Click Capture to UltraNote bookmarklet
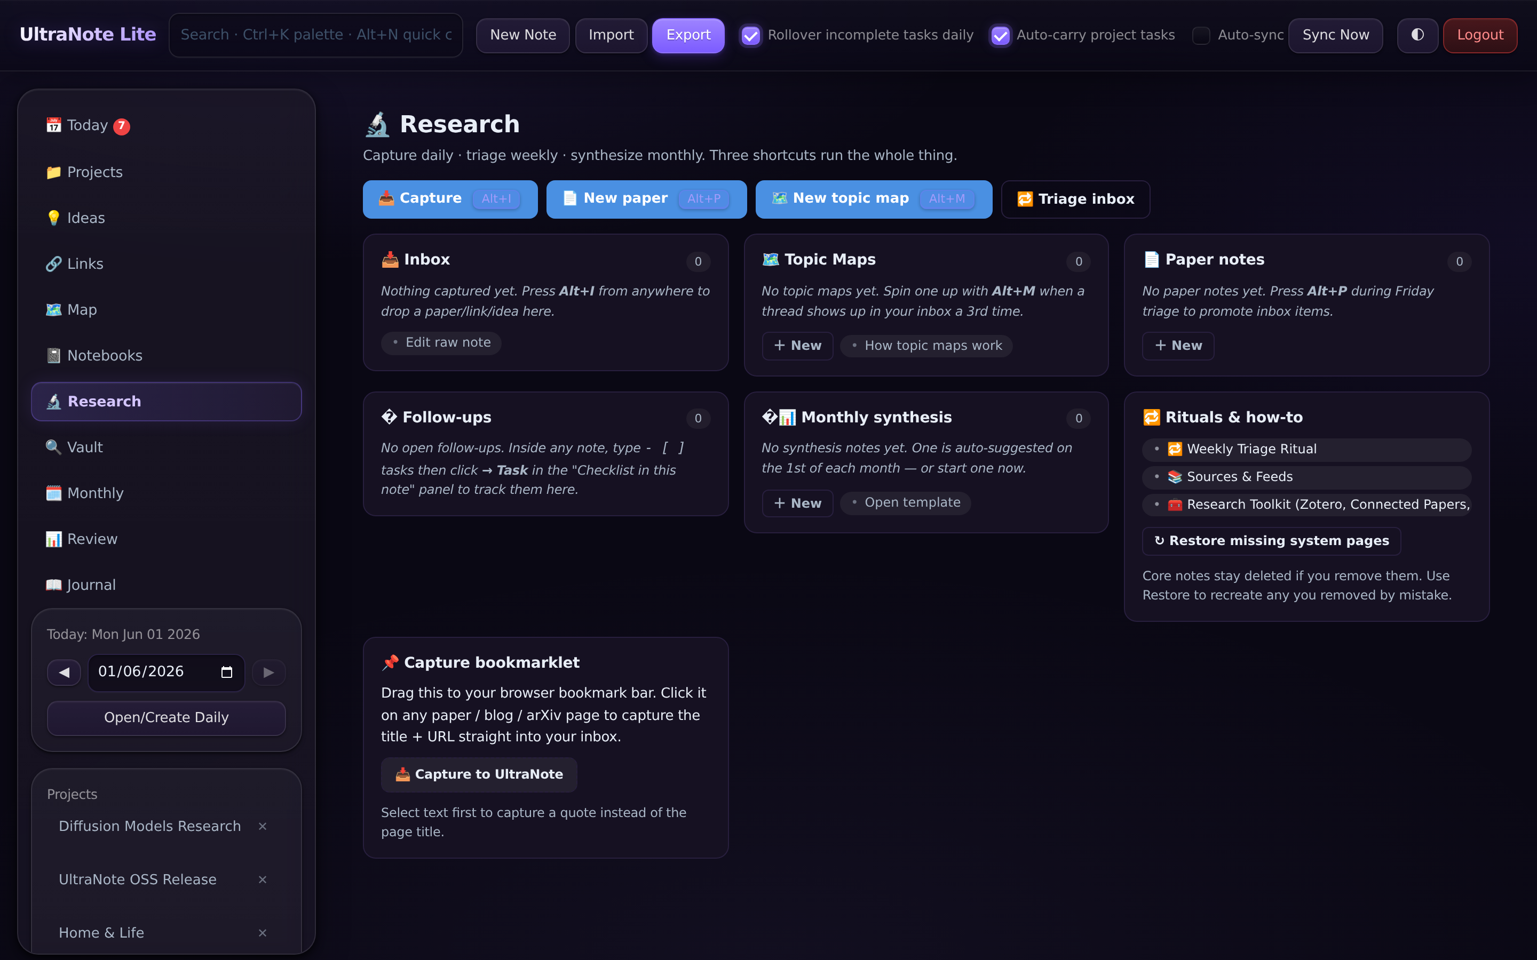This screenshot has height=960, width=1537. [479, 774]
